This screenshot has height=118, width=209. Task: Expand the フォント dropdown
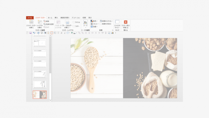click(x=94, y=24)
